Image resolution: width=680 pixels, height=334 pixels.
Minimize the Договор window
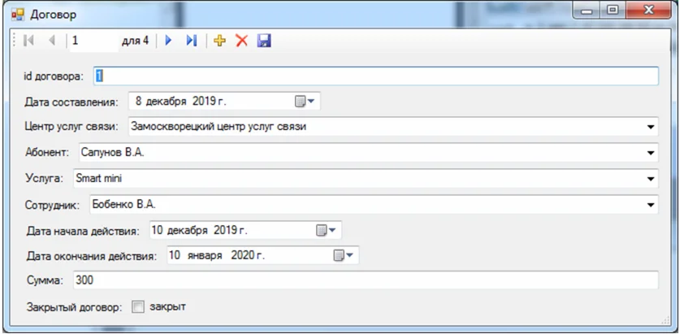587,11
